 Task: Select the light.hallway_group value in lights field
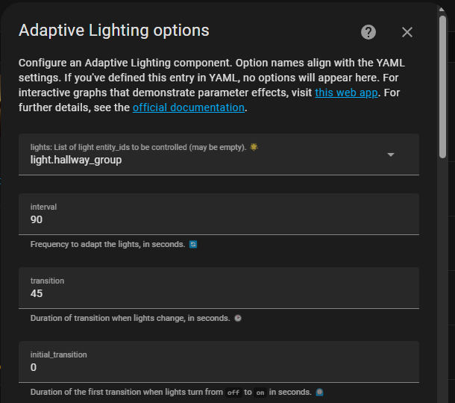[x=76, y=160]
